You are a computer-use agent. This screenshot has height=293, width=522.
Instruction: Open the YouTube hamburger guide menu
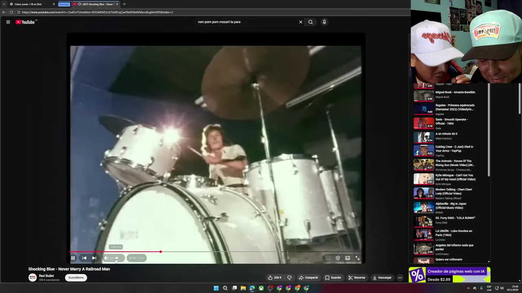coord(8,22)
